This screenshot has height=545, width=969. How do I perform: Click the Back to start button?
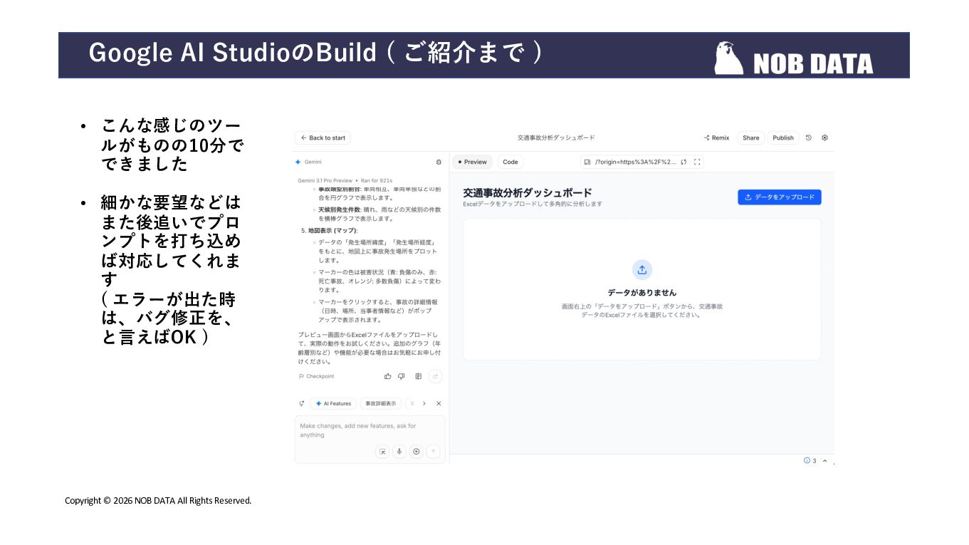[x=323, y=138]
